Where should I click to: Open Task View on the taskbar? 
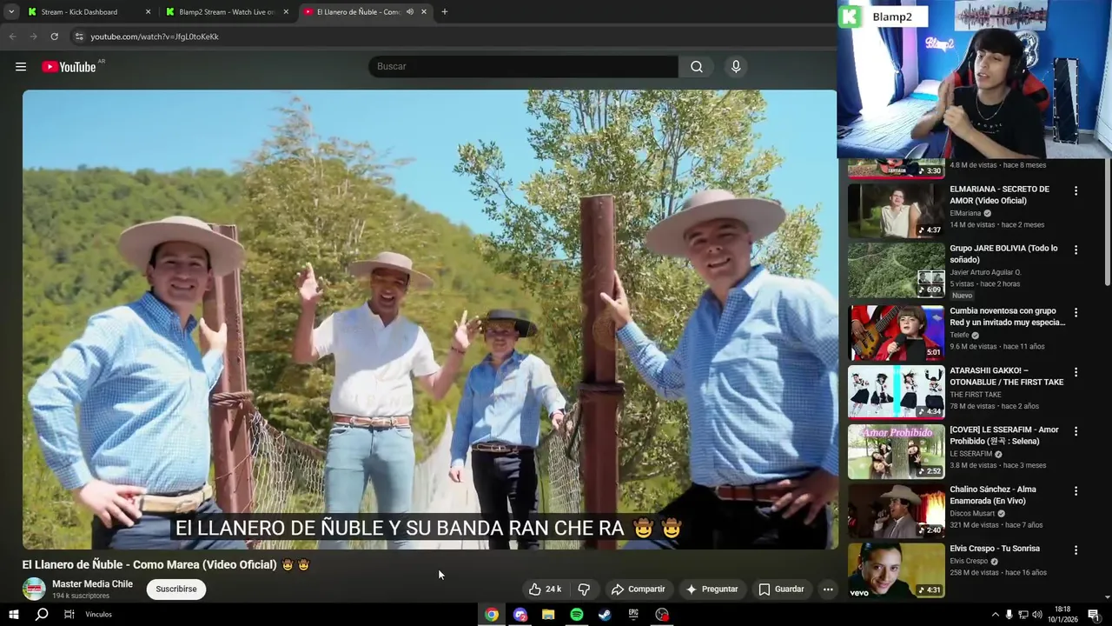click(69, 615)
